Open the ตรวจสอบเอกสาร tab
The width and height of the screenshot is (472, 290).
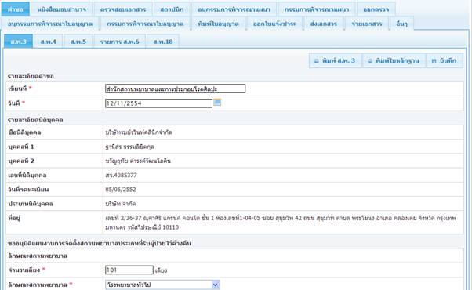[123, 9]
